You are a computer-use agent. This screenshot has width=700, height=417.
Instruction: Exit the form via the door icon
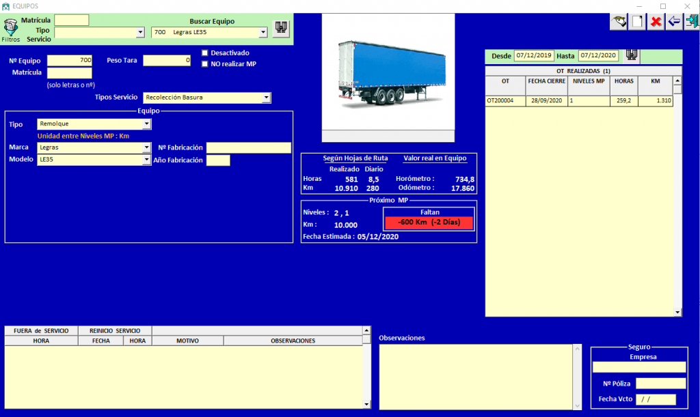click(691, 21)
